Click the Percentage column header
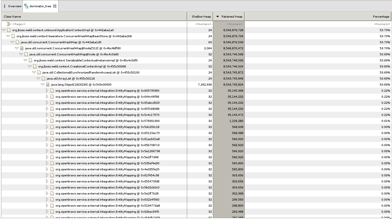The width and height of the screenshot is (392, 219). (317, 17)
